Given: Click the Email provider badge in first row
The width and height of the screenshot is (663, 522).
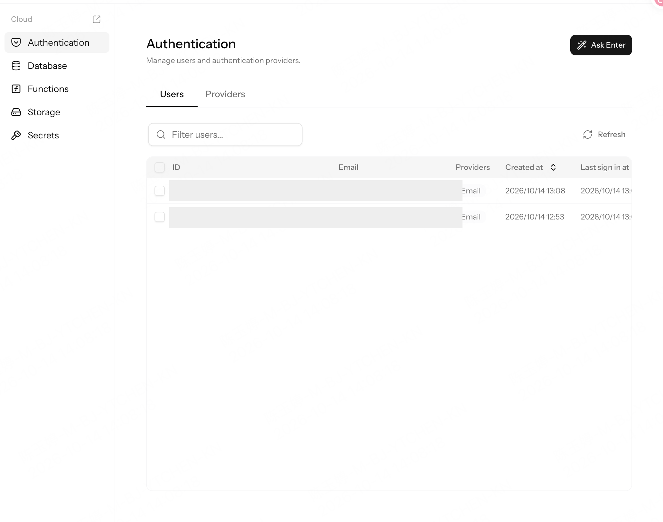Looking at the screenshot, I should point(473,191).
